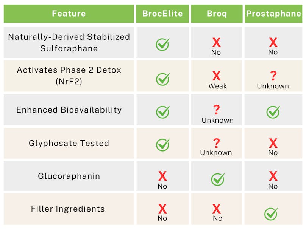306x229 pixels.
Task: Click the Glucoraphanin row label
Action: tap(69, 176)
